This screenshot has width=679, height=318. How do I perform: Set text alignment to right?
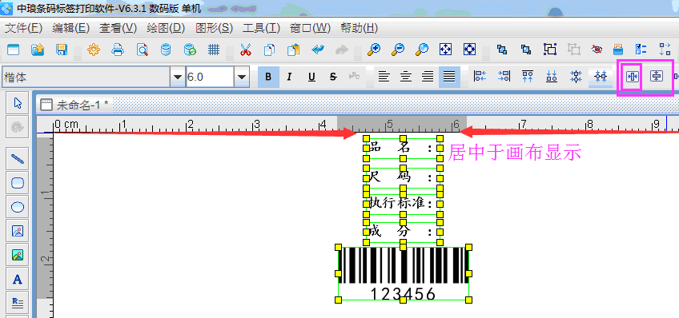pos(428,78)
